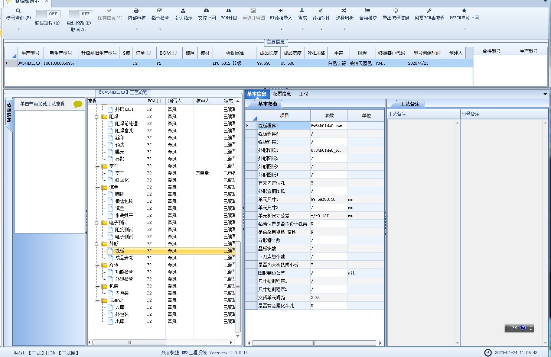Click the 铣板程序1 parameter value field
The height and width of the screenshot is (357, 551).
click(x=329, y=126)
